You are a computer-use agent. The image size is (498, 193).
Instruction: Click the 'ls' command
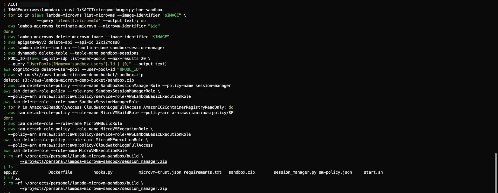point(10,167)
